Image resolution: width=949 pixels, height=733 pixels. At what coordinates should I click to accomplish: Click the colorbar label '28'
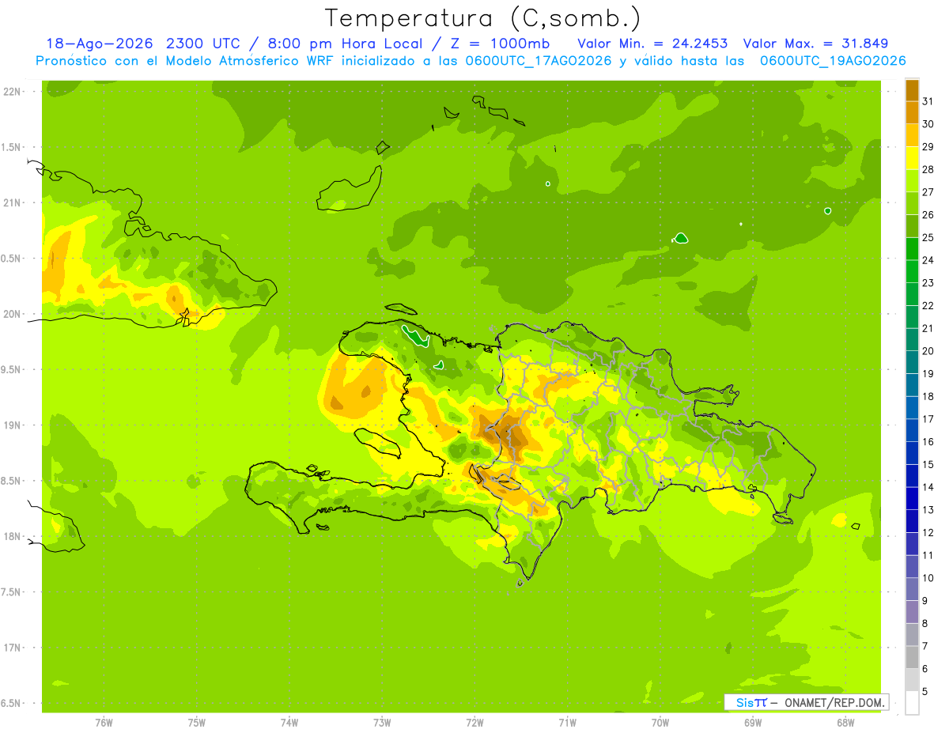point(928,169)
